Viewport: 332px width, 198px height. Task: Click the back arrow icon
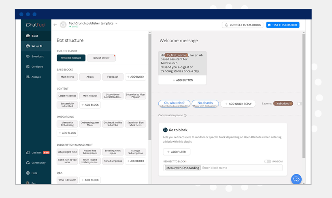55,25
